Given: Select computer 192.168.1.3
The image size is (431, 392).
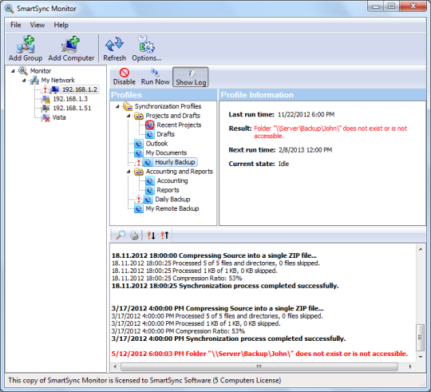Looking at the screenshot, I should [x=70, y=99].
